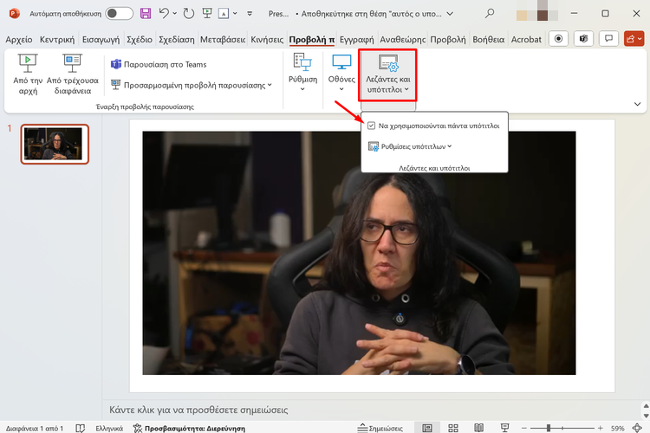Click the purple Save disk icon
This screenshot has height=433, width=650.
pos(146,14)
